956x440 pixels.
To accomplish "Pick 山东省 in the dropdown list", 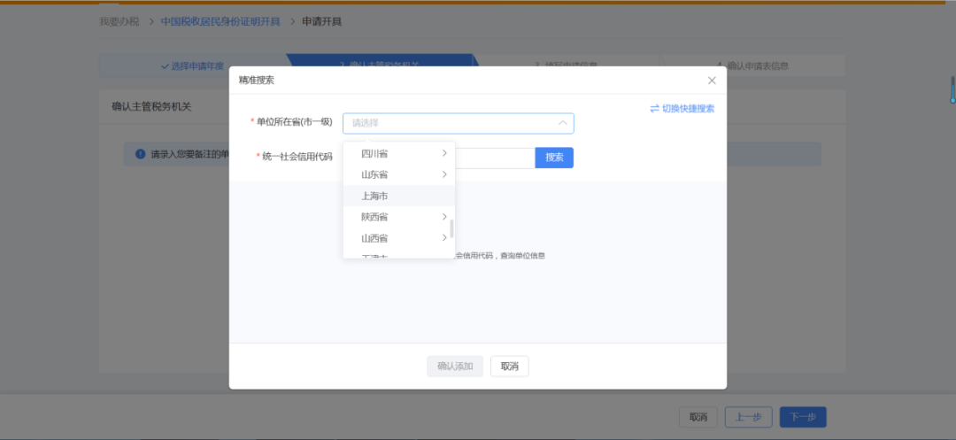I will pyautogui.click(x=374, y=174).
